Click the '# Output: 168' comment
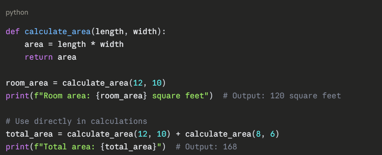The image size is (382, 155). 206,147
